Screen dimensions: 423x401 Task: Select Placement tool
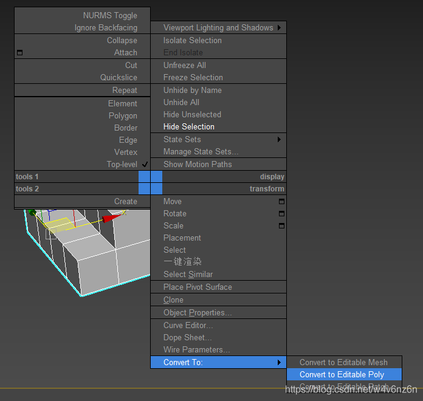pyautogui.click(x=182, y=238)
